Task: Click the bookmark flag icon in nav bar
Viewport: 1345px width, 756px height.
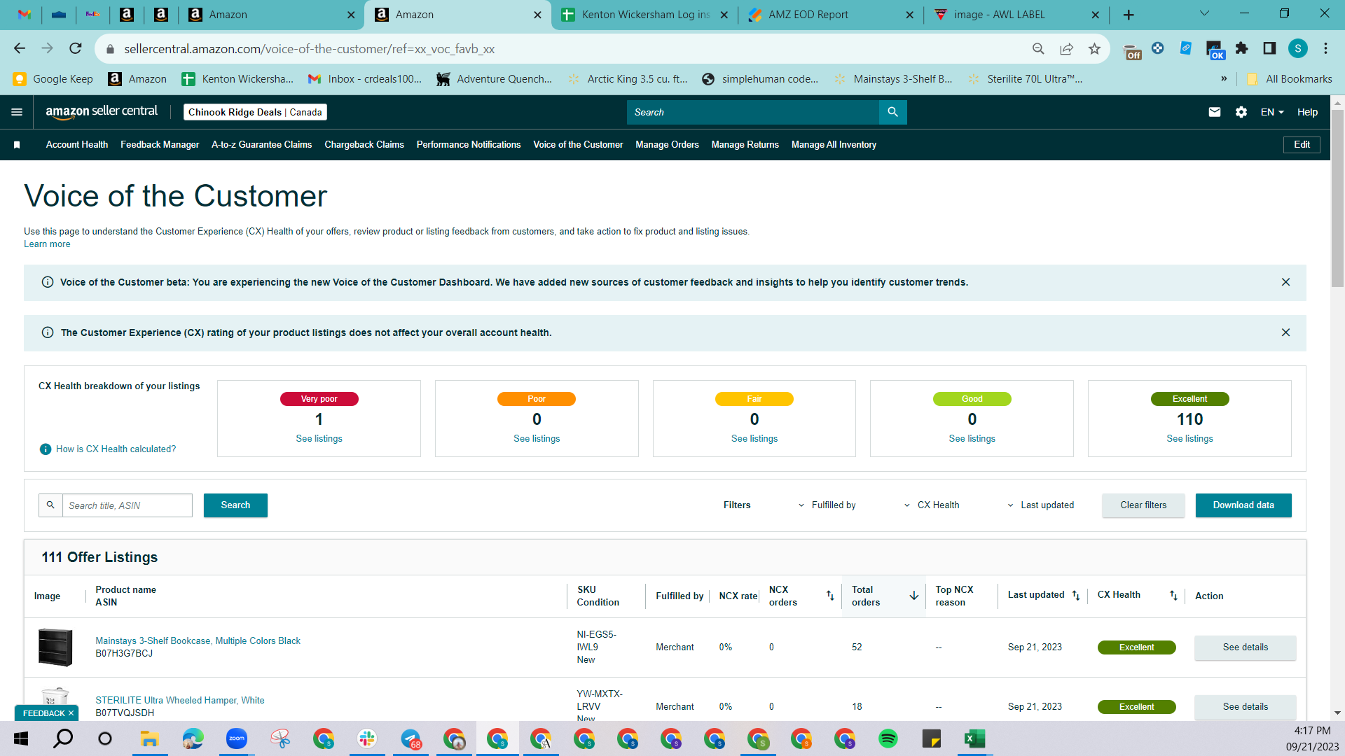Action: click(x=17, y=145)
